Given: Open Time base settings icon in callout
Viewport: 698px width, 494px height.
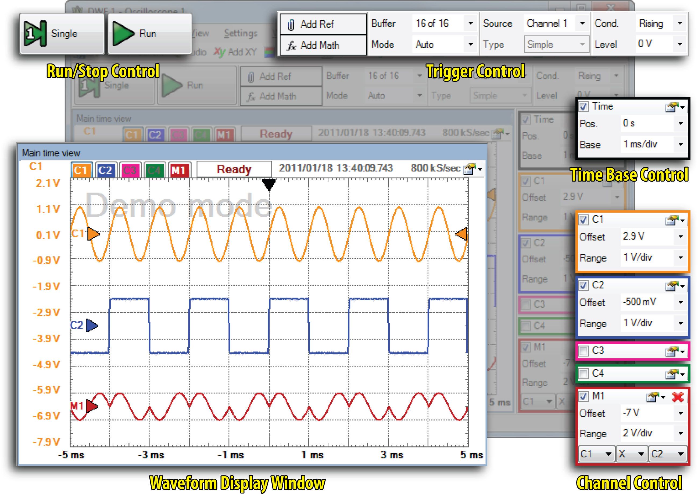Looking at the screenshot, I should pyautogui.click(x=674, y=107).
